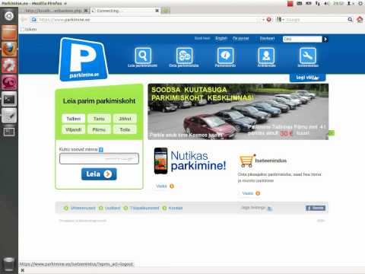Focus the site search Otsi field
Viewport: 365px width, 274px height.
pyautogui.click(x=303, y=39)
